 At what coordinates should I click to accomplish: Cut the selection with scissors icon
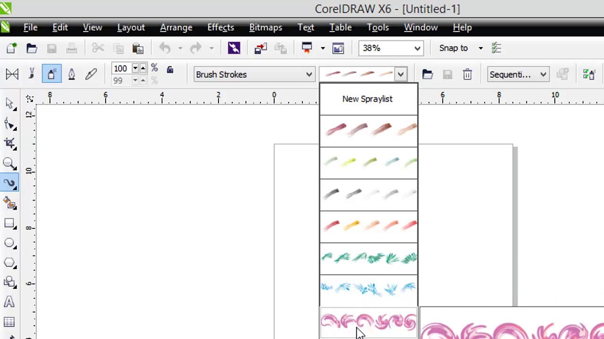pos(98,48)
